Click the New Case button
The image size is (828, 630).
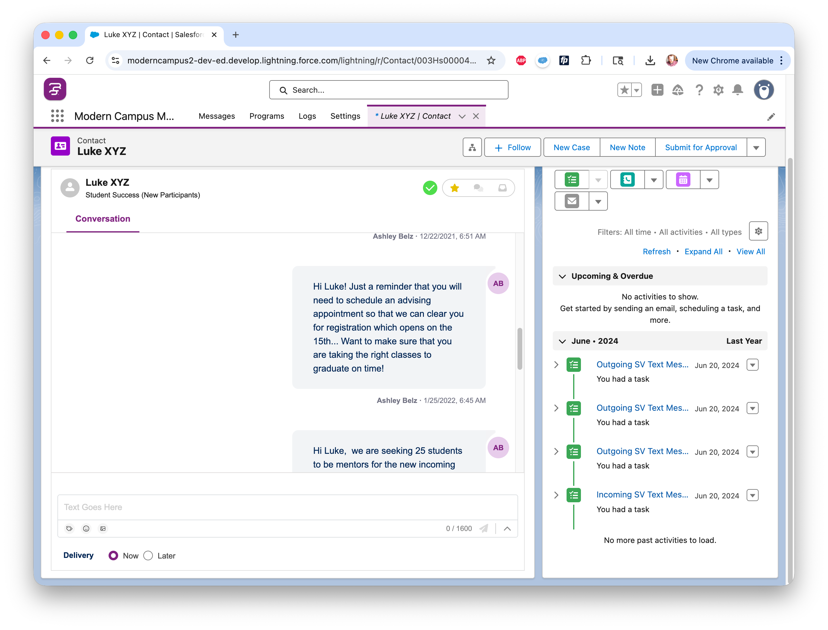(572, 147)
